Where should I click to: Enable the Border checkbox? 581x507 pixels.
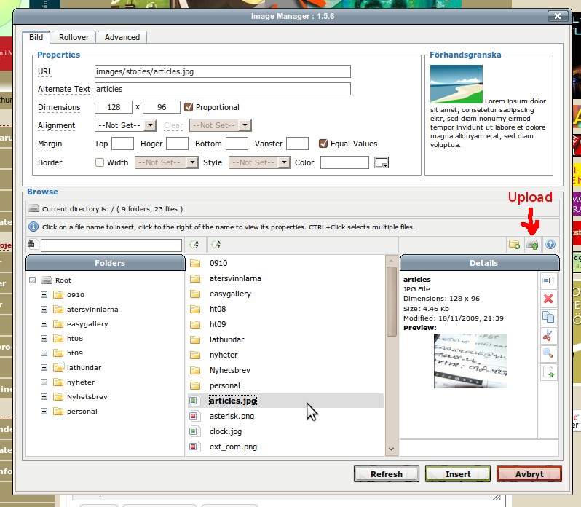click(99, 162)
